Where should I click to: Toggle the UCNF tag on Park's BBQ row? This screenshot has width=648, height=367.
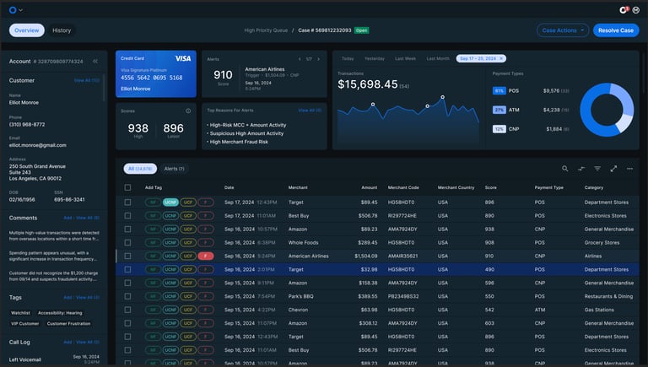point(170,296)
